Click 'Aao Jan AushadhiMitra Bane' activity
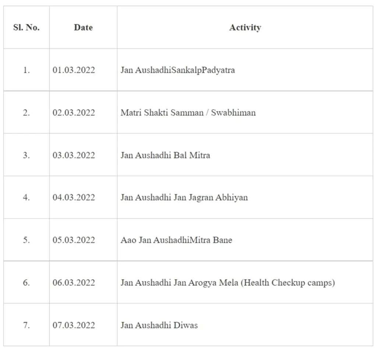377x349 pixels. click(x=176, y=240)
